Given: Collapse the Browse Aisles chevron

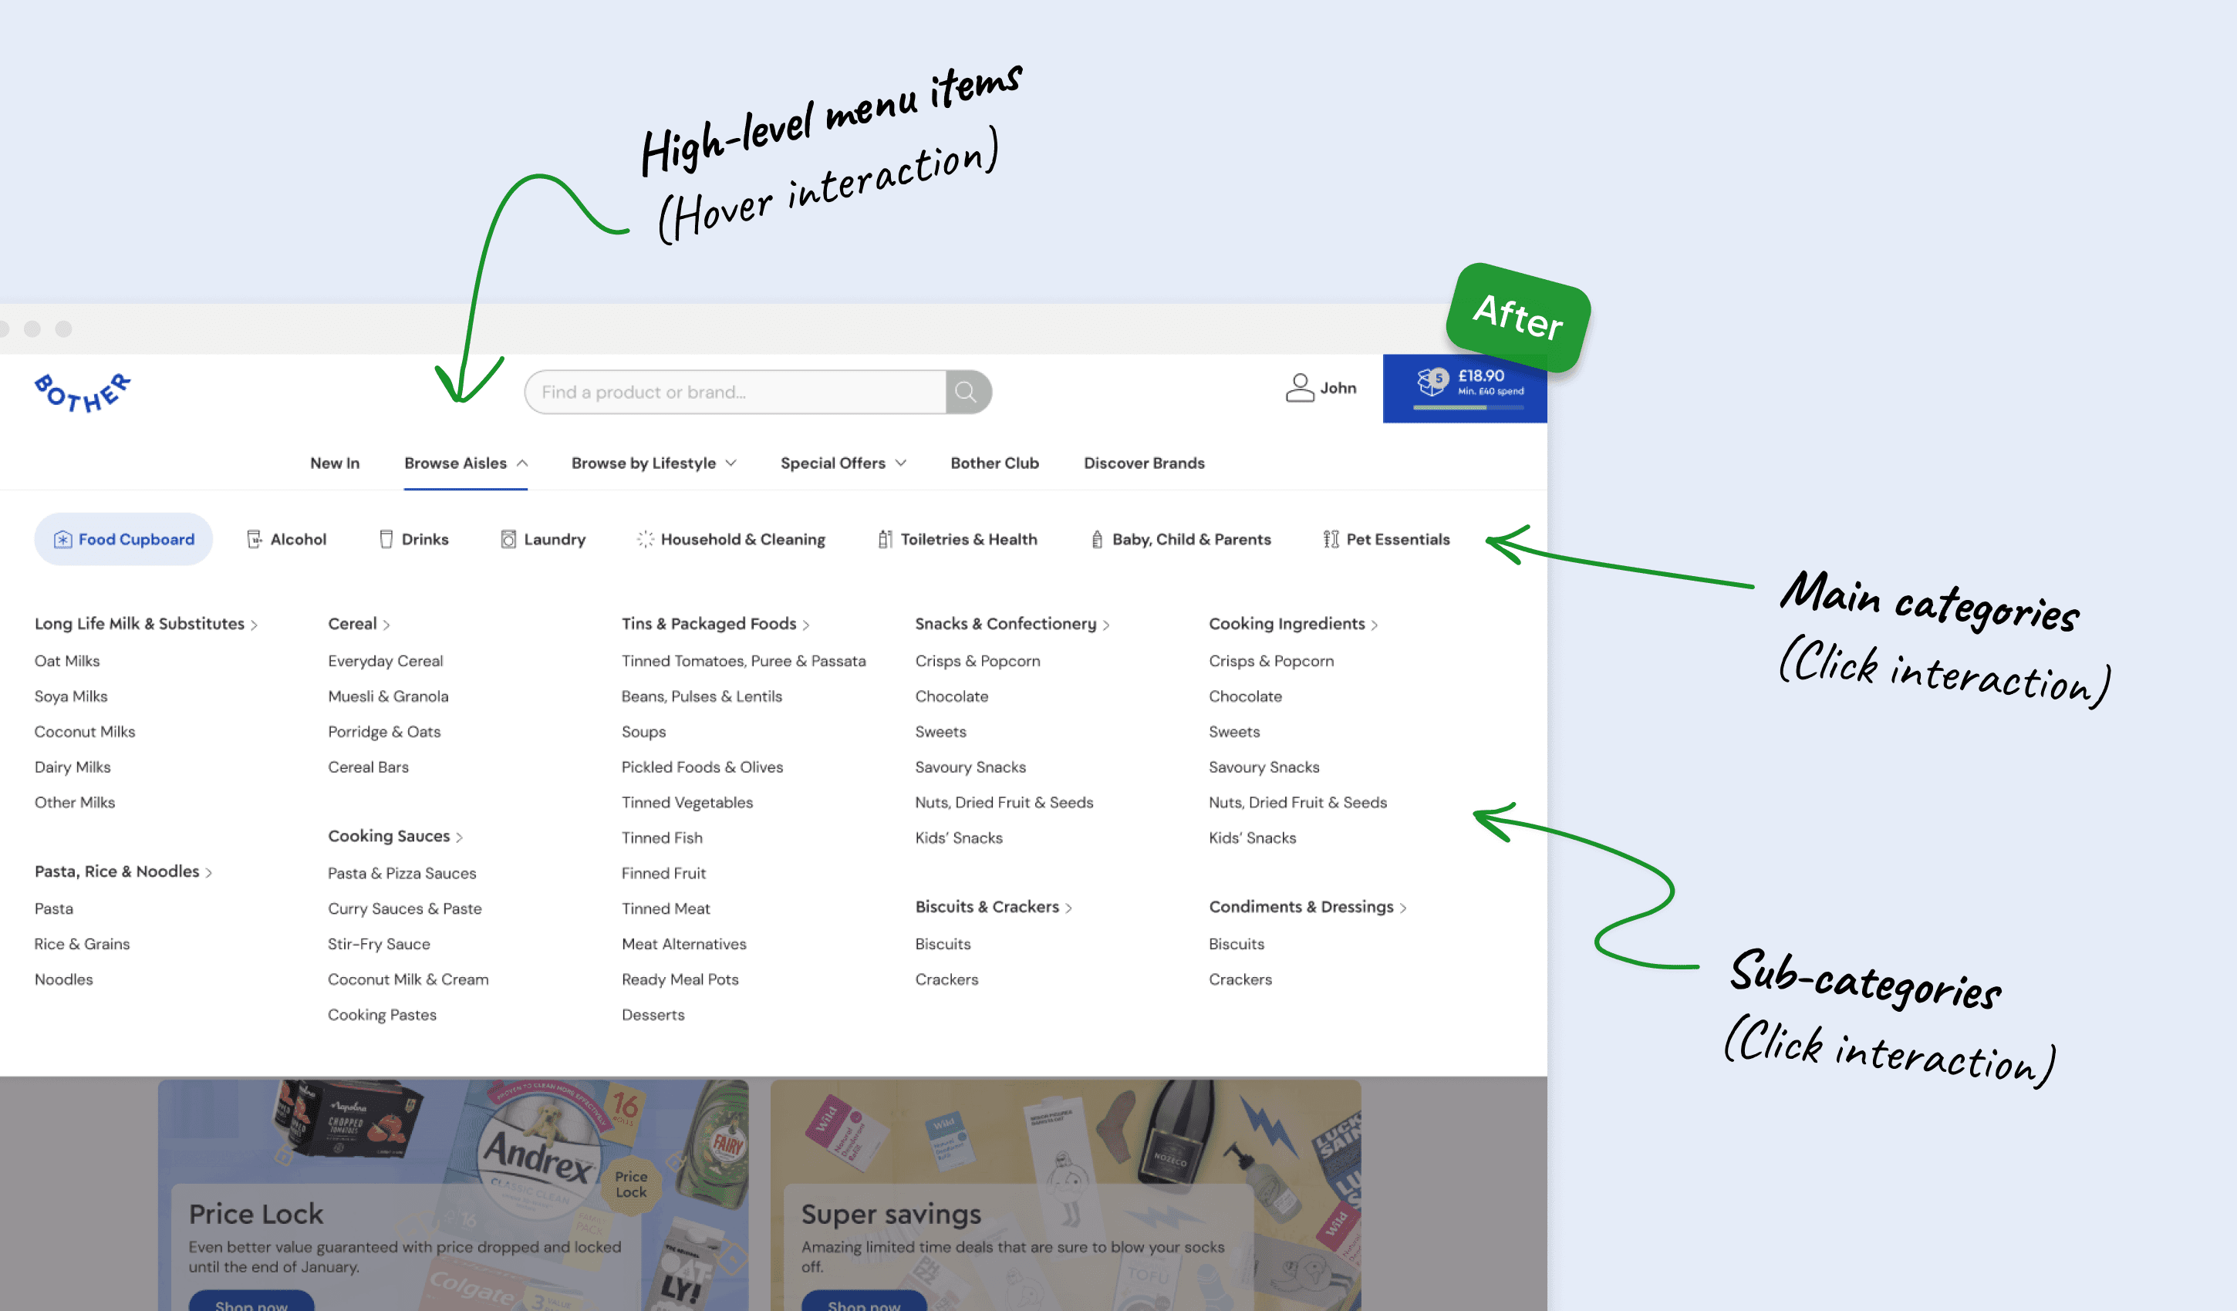Looking at the screenshot, I should click(523, 463).
